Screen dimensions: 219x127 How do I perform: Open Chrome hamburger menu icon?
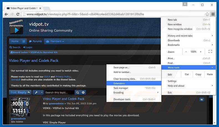(213, 14)
